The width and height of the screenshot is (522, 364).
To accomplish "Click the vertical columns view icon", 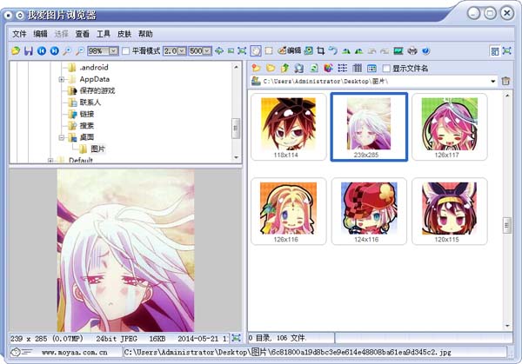I will click(358, 68).
